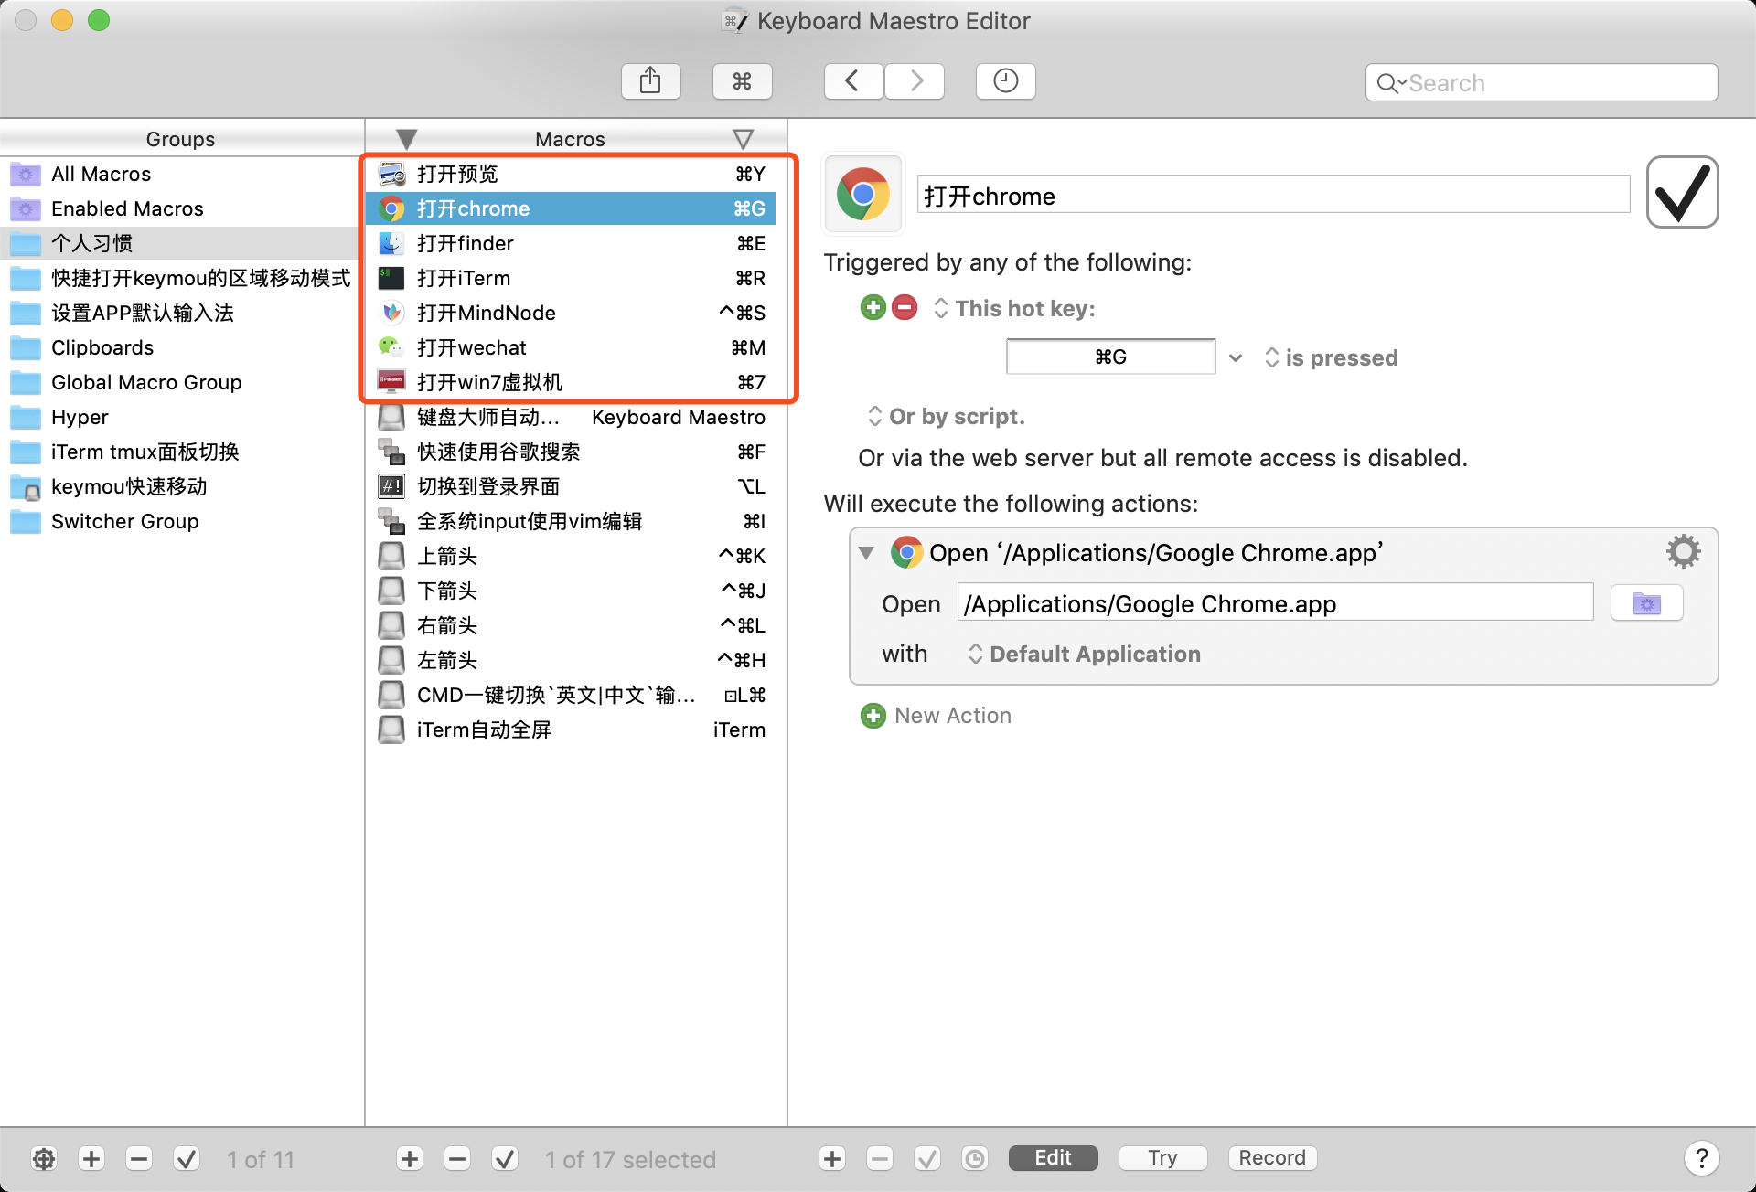Toggle the enable-group checkmark below the Groups list
1756x1192 pixels.
(x=187, y=1159)
